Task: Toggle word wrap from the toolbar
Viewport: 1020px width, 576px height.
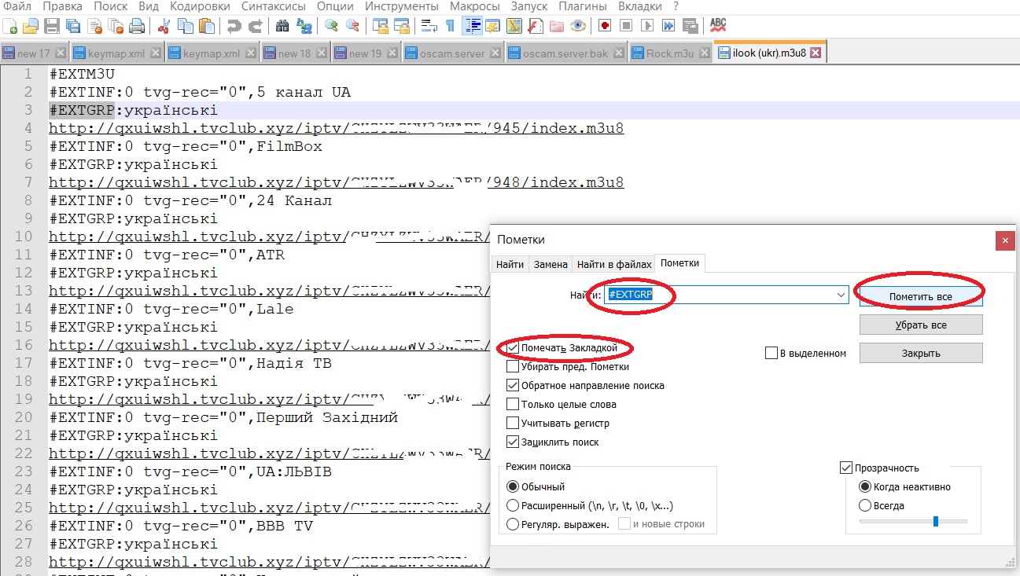Action: [x=429, y=26]
